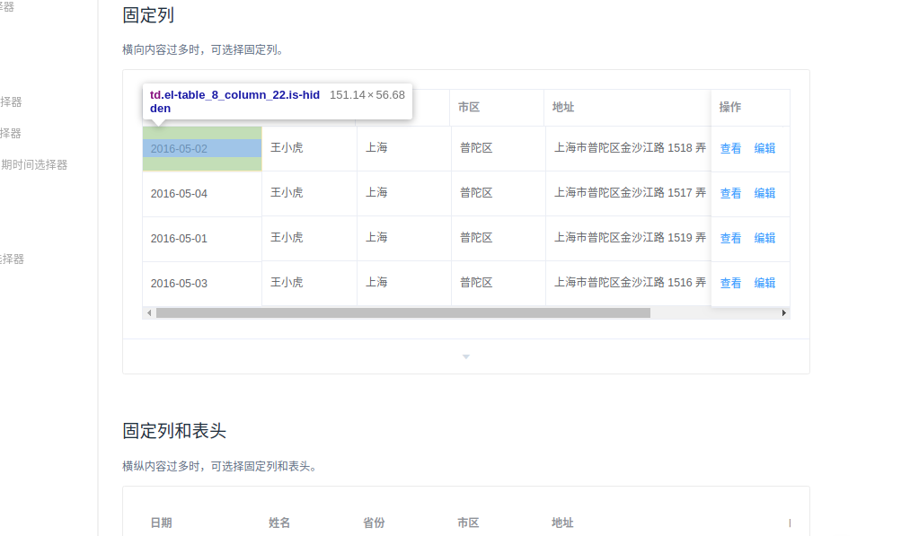
Task: Click the 日期 header in the lower table
Action: point(162,523)
